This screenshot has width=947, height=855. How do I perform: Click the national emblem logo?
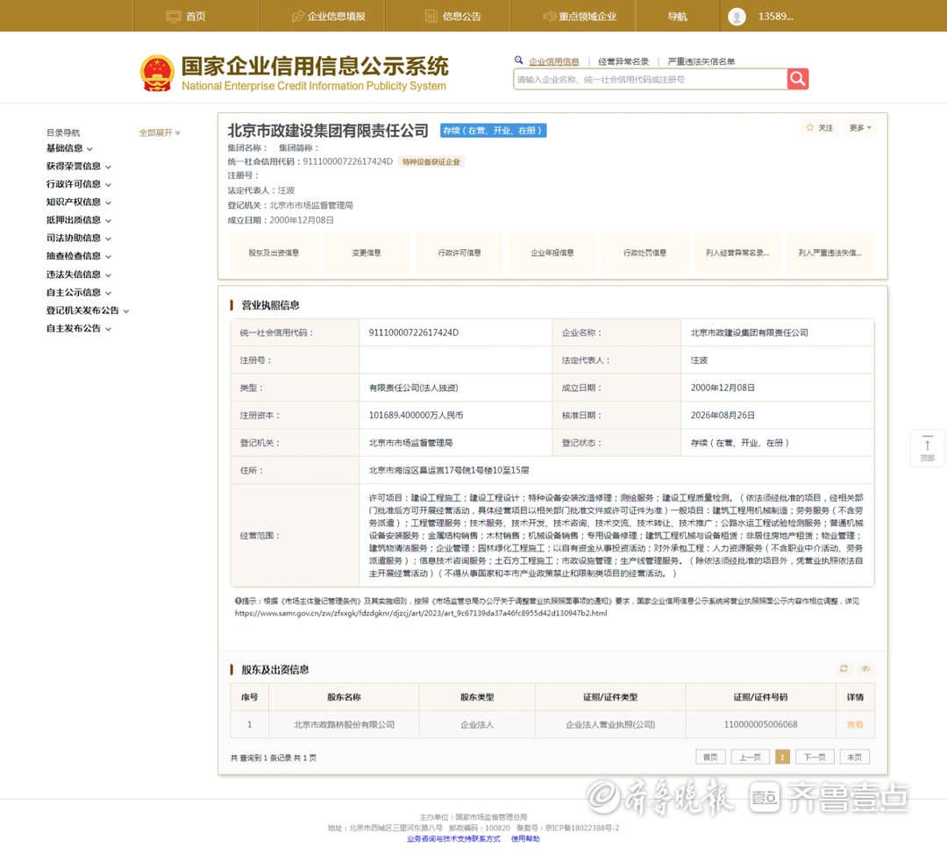pos(157,73)
